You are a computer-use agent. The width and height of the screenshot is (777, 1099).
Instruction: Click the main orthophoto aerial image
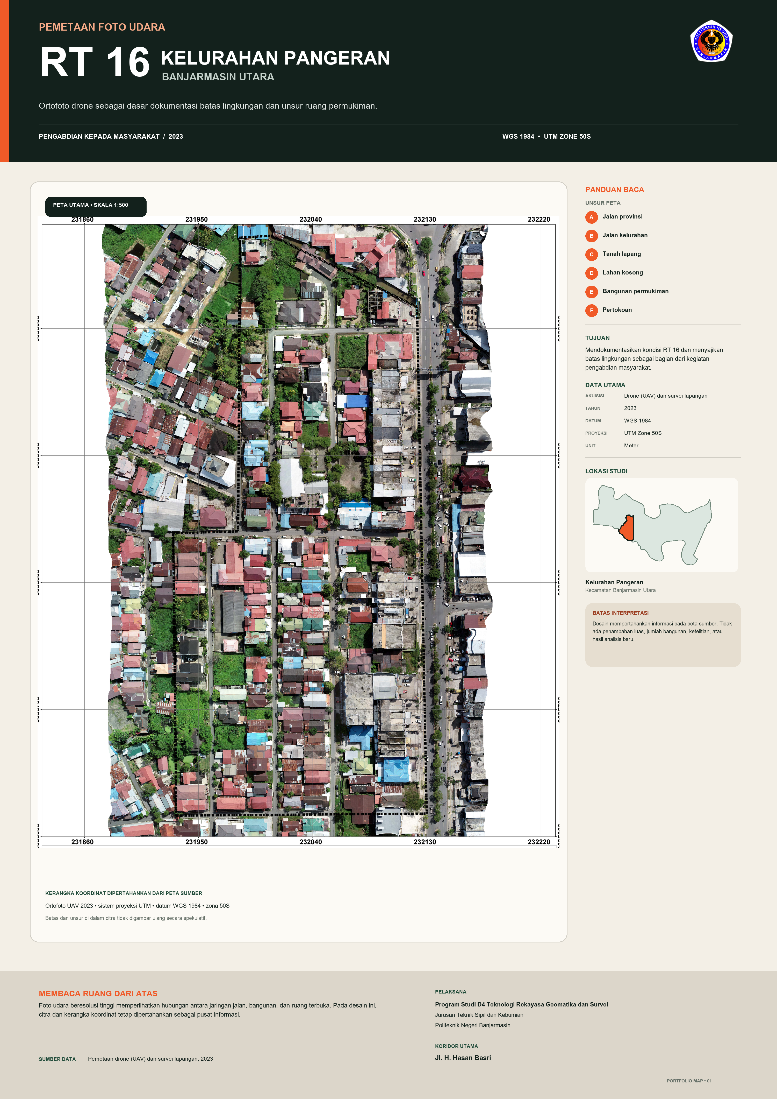point(298,531)
